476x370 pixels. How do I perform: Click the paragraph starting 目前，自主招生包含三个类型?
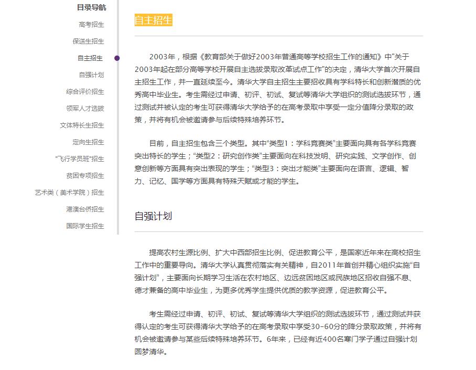276,162
